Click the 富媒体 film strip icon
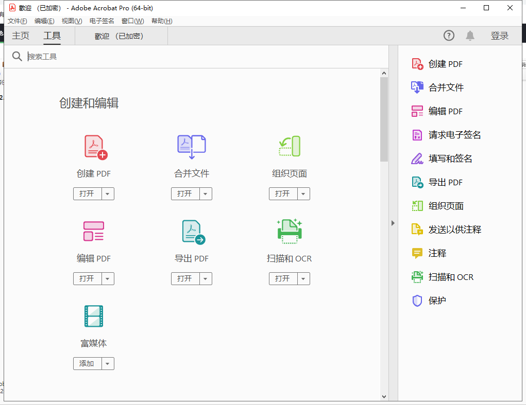This screenshot has width=526, height=405. [94, 316]
